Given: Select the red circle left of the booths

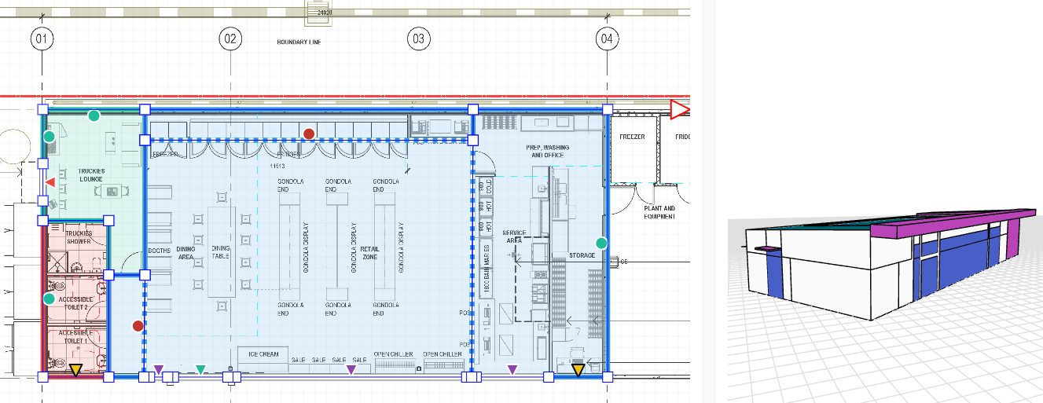Looking at the screenshot, I should (138, 325).
